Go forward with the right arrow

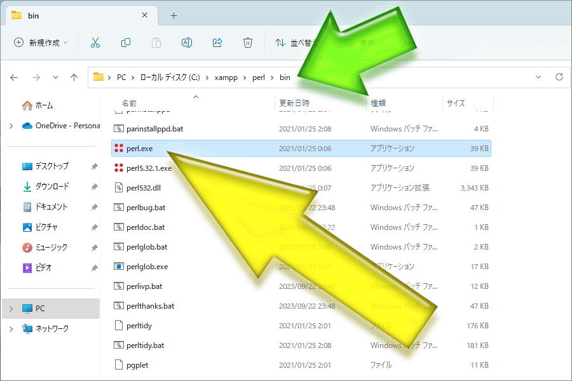tap(36, 77)
